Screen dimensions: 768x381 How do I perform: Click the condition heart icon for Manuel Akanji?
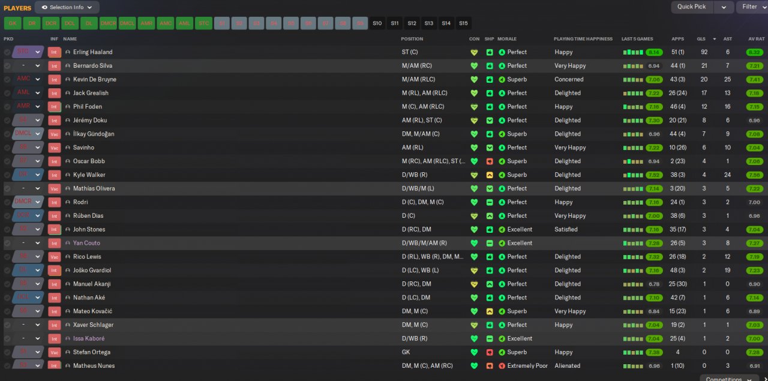tap(474, 284)
